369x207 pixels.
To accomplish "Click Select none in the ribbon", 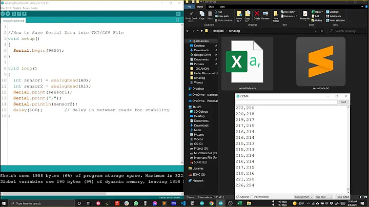I will (334, 16).
